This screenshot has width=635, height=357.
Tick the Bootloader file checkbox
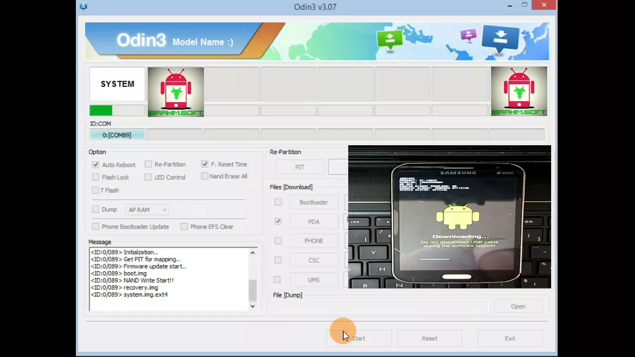[x=278, y=202]
